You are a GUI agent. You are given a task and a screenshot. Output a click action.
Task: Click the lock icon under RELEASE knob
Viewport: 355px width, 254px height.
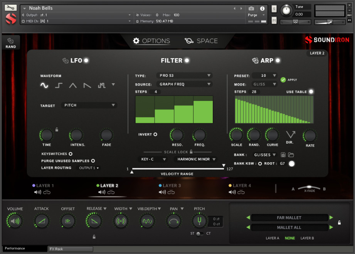pos(94,237)
